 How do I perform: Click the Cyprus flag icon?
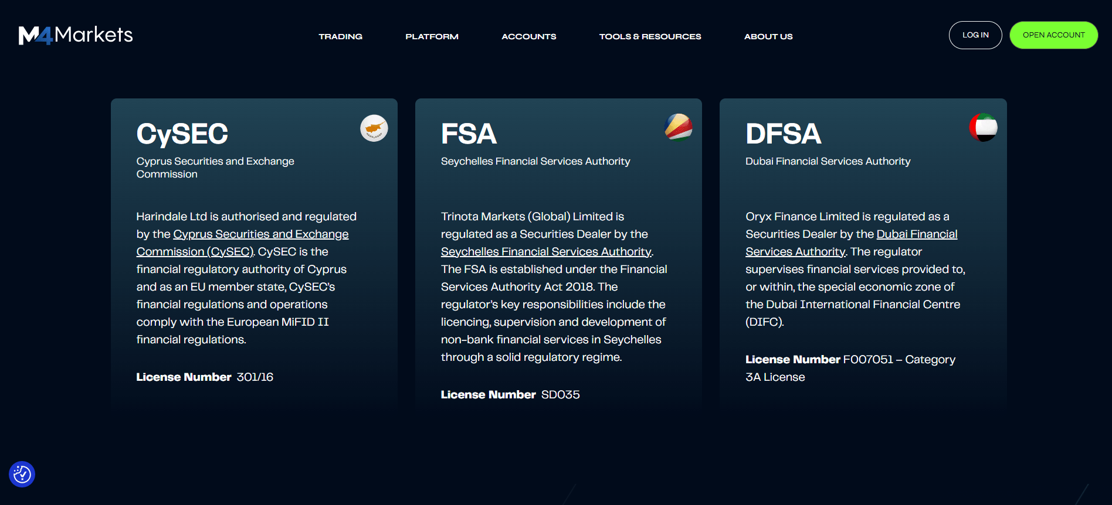pos(374,128)
